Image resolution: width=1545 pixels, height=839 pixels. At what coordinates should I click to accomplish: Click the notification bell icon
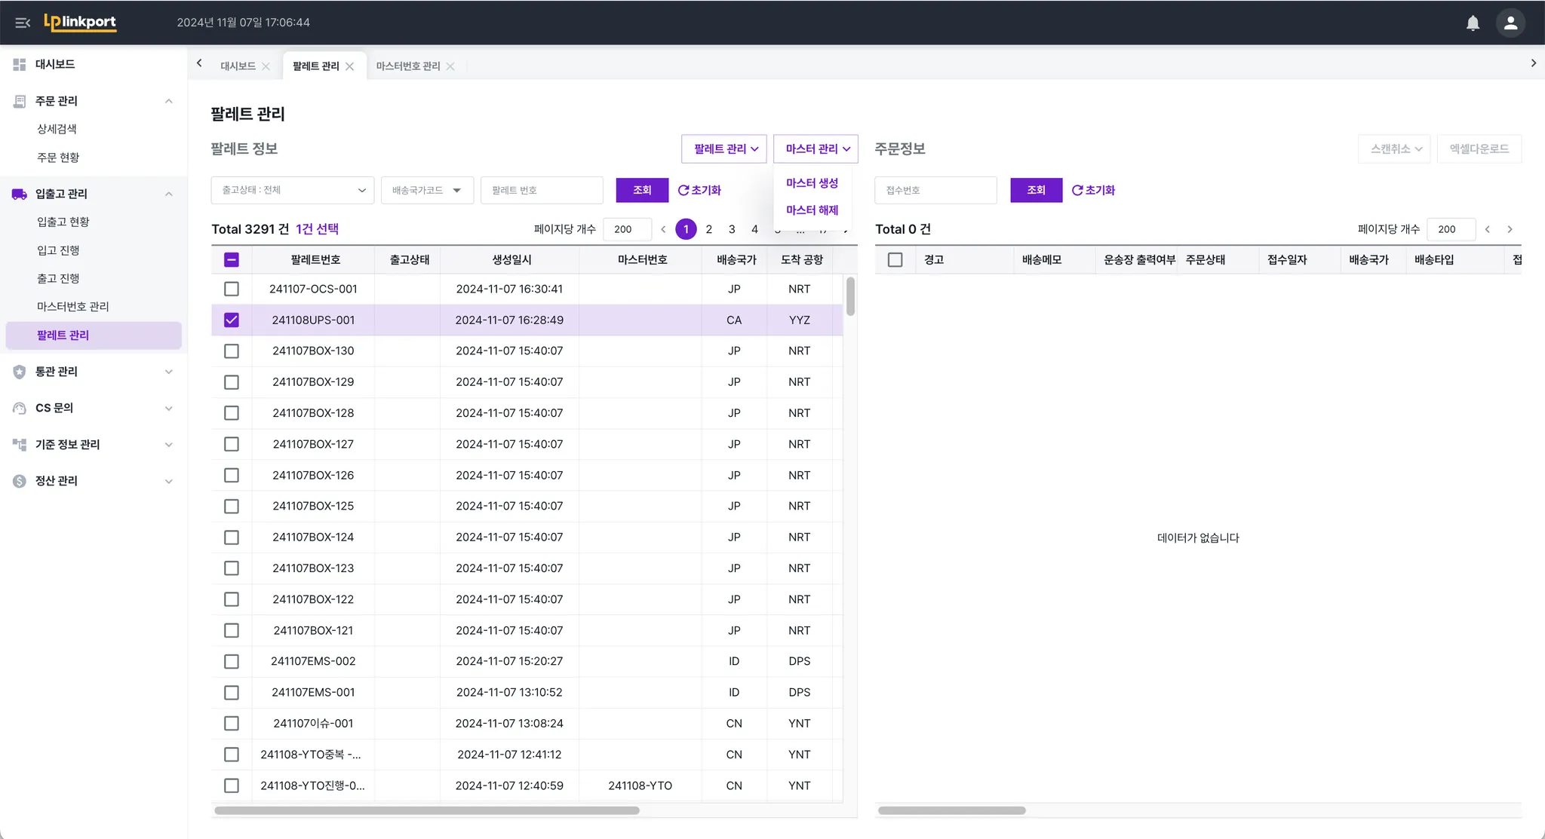tap(1473, 23)
